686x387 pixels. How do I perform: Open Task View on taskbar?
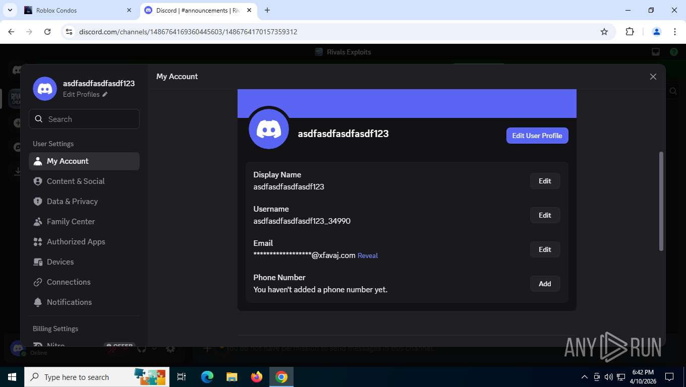[x=182, y=377]
